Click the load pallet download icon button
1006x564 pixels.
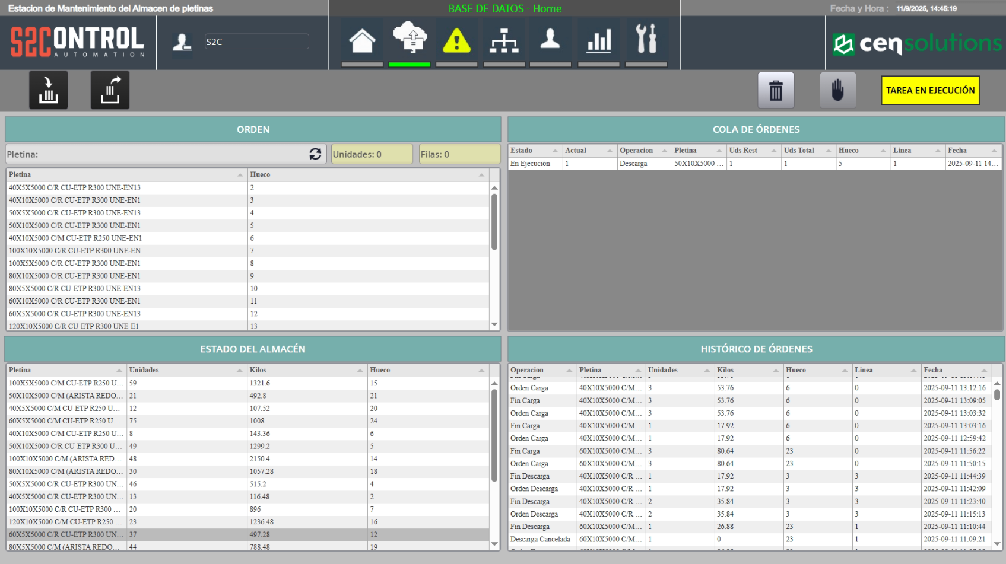(x=49, y=90)
